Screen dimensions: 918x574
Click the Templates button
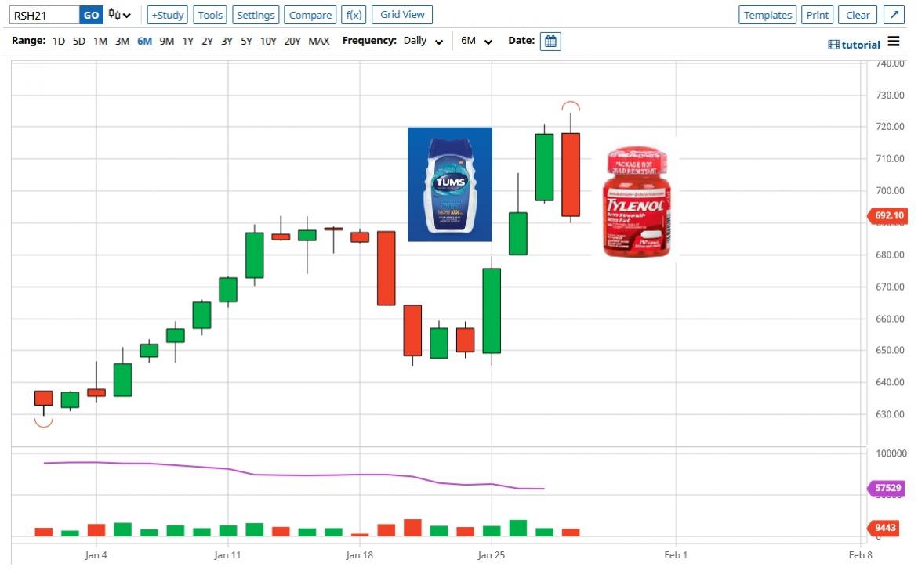tap(767, 15)
